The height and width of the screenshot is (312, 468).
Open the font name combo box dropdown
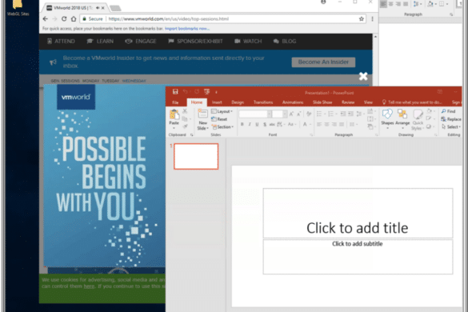point(270,114)
